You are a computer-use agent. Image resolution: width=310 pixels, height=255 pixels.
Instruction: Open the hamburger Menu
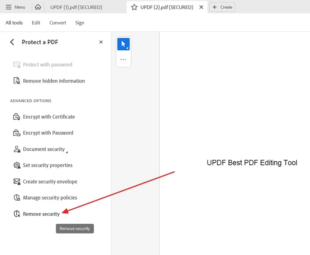(x=16, y=7)
